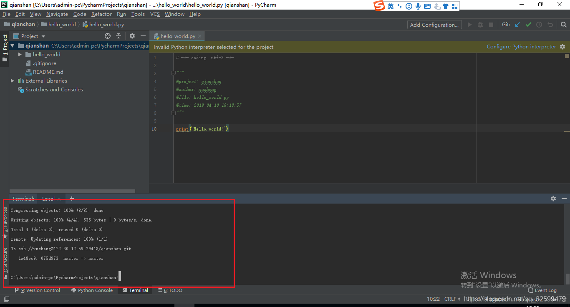Toggle the 7: Structure side tool window

pyautogui.click(x=5, y=263)
